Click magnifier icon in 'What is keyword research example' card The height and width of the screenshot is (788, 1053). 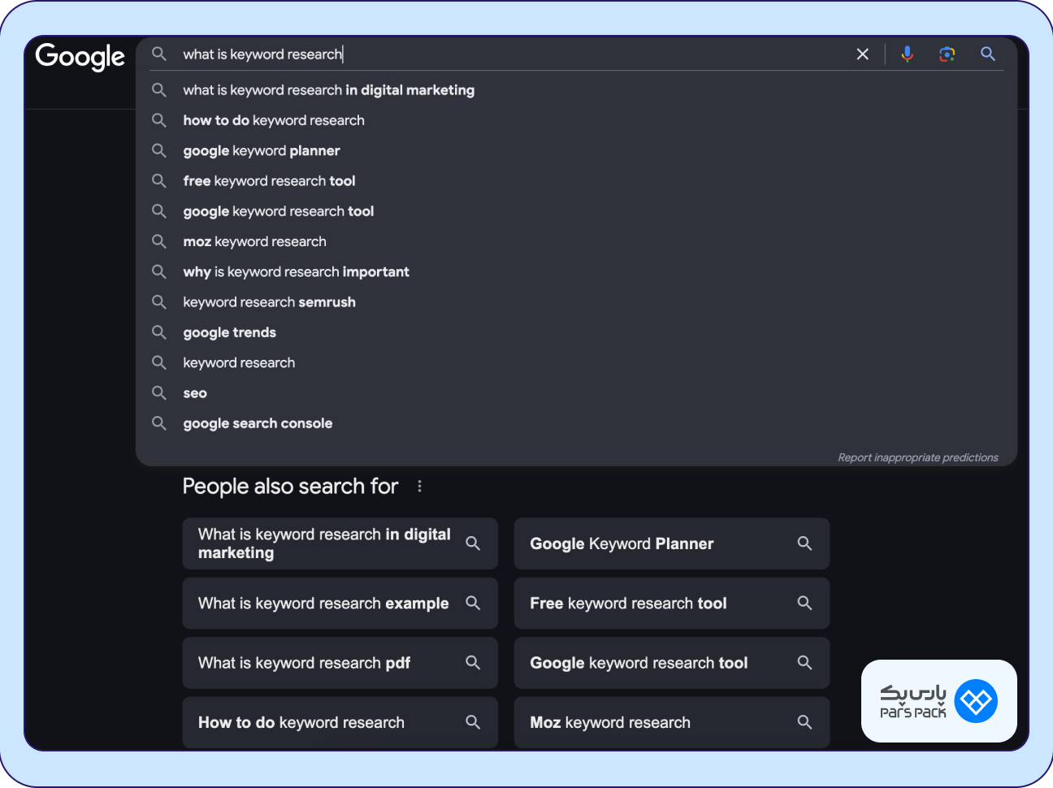tap(473, 603)
